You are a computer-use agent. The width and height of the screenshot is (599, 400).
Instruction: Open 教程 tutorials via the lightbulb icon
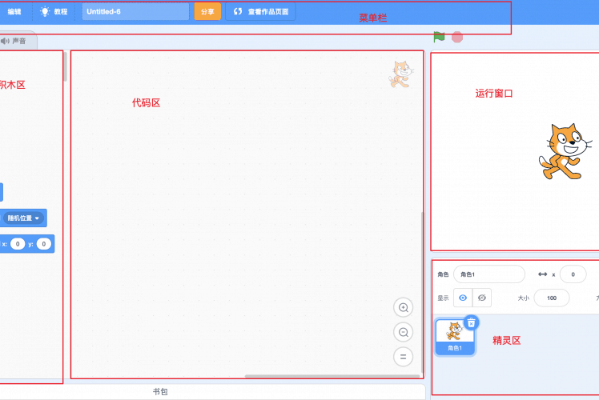click(x=45, y=12)
